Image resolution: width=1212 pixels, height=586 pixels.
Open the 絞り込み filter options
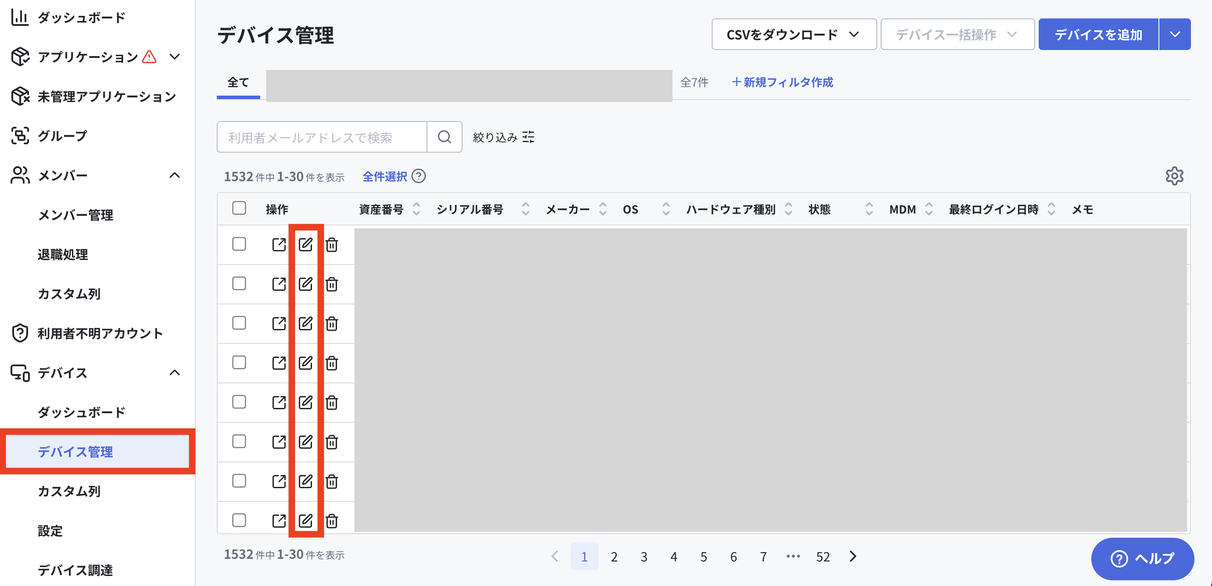click(x=503, y=137)
